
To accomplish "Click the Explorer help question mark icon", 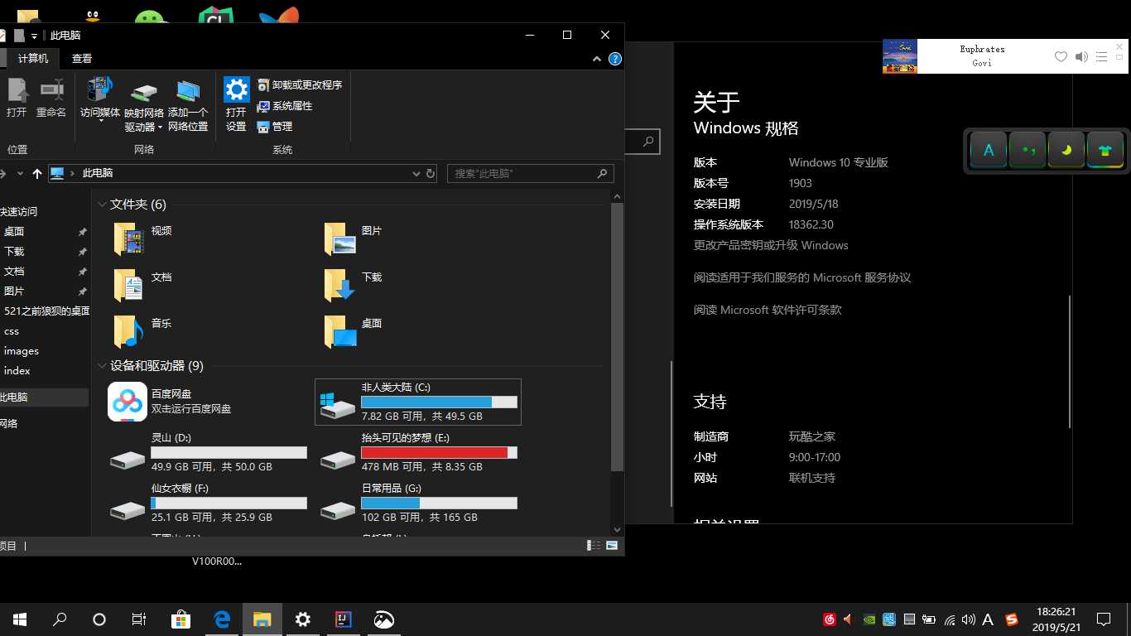I will click(x=615, y=59).
